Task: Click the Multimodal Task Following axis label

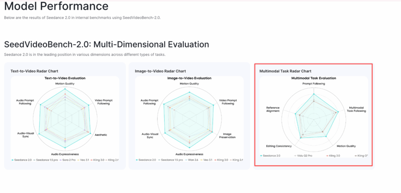Action: pyautogui.click(x=356, y=109)
